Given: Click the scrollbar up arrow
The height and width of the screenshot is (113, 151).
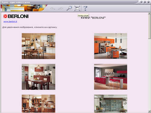Looking at the screenshot, I should pos(149,14).
